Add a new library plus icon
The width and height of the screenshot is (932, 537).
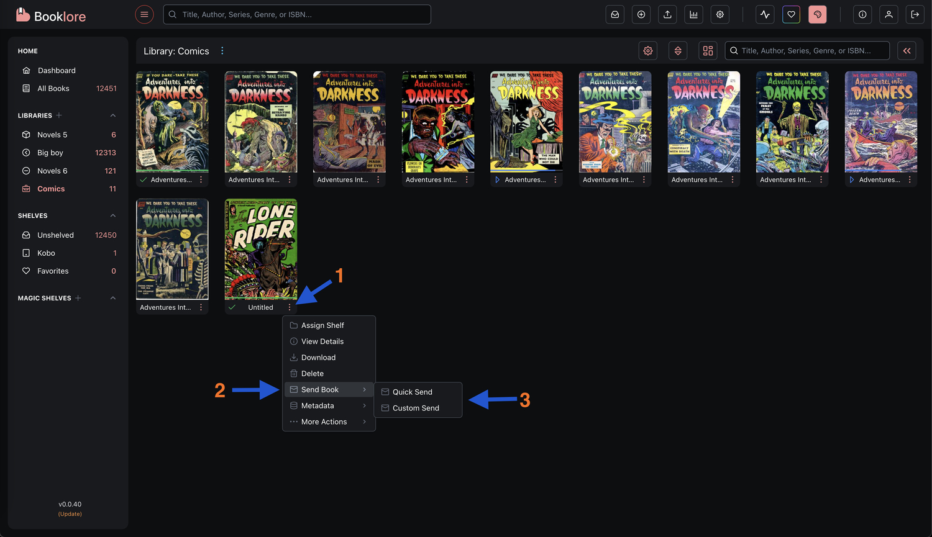59,115
